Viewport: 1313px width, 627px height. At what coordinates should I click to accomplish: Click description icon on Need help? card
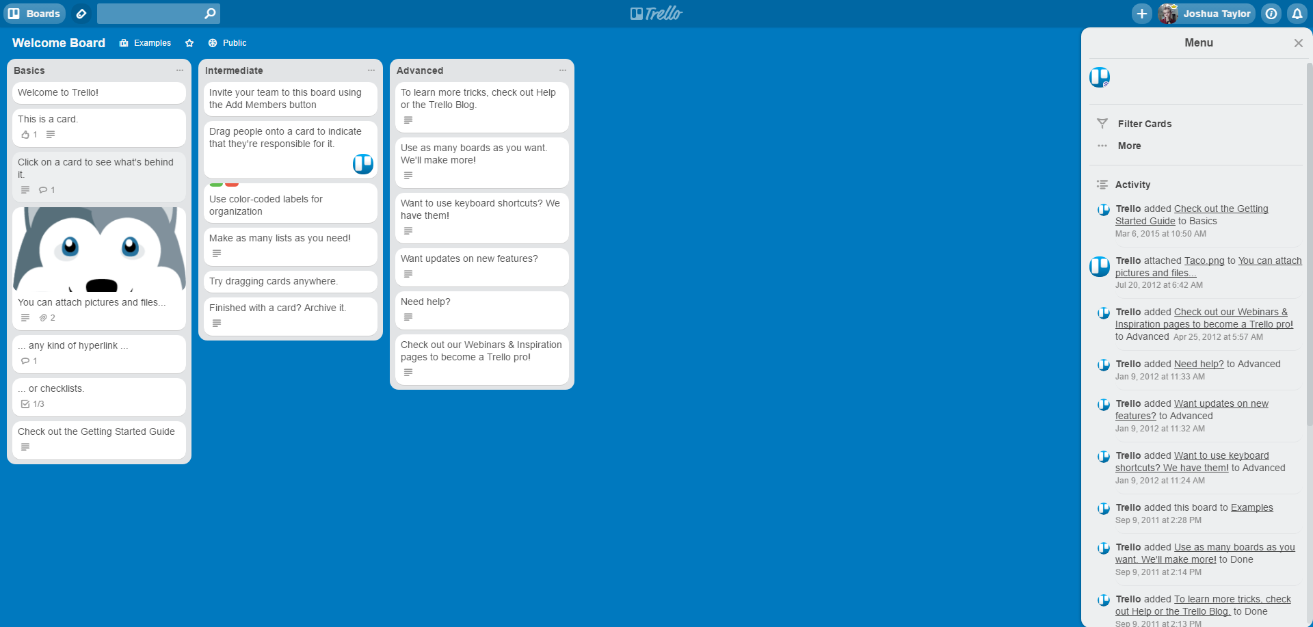point(408,317)
